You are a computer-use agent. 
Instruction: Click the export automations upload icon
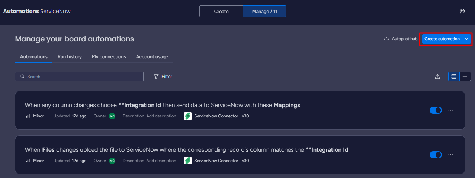tap(437, 77)
